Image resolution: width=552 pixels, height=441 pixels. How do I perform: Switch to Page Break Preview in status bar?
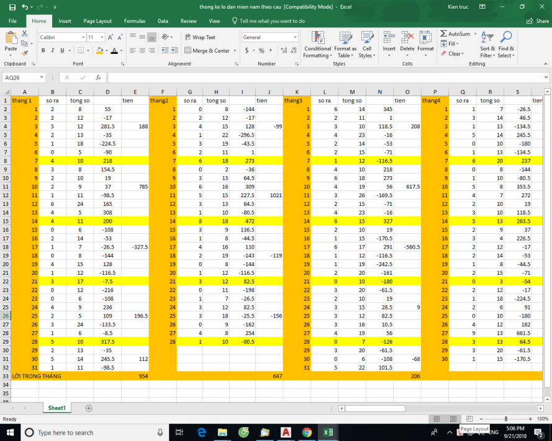(469, 419)
